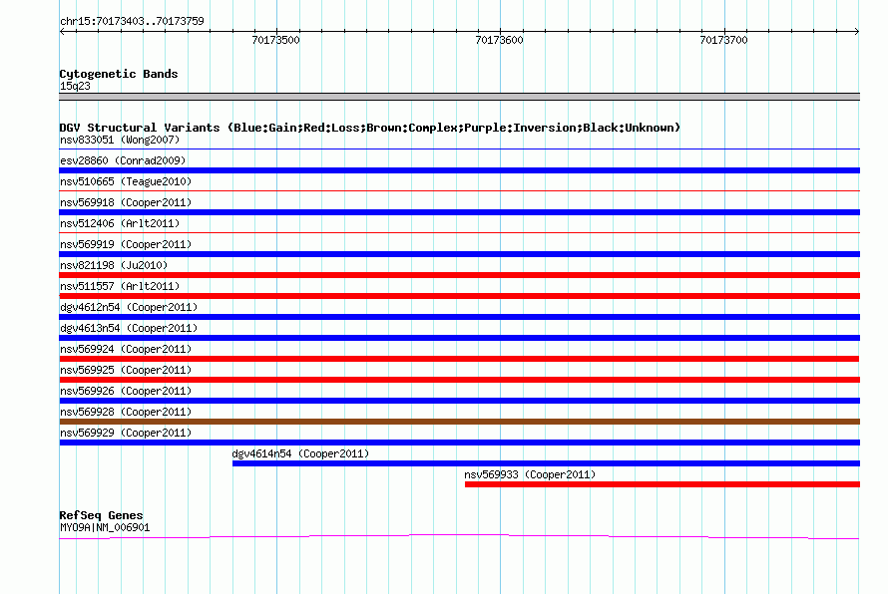The height and width of the screenshot is (594, 888).
Task: Click the red loss bar under nsv821198 (Ju2010)
Action: pos(459,275)
